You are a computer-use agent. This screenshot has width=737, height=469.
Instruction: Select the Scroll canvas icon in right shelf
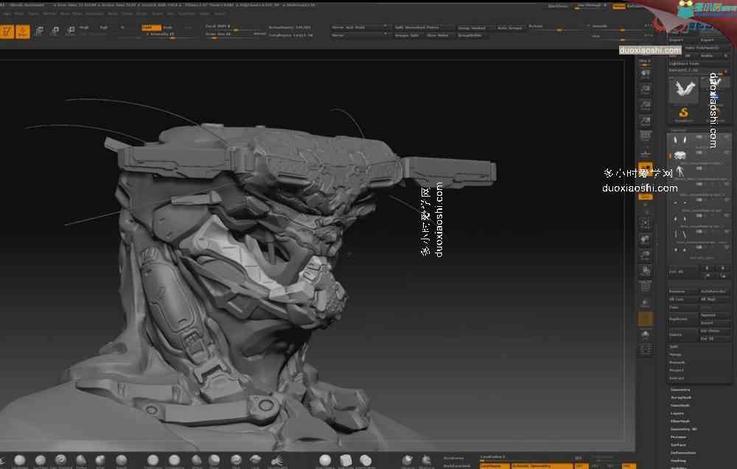[x=646, y=75]
